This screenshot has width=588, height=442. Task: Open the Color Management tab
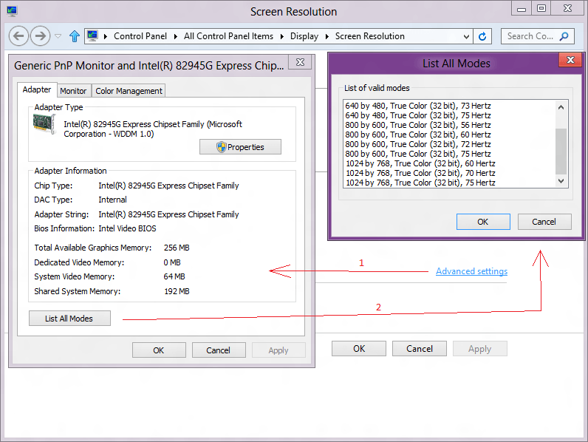click(129, 91)
